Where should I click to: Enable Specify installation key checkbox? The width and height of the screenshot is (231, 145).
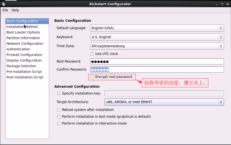[59, 93]
